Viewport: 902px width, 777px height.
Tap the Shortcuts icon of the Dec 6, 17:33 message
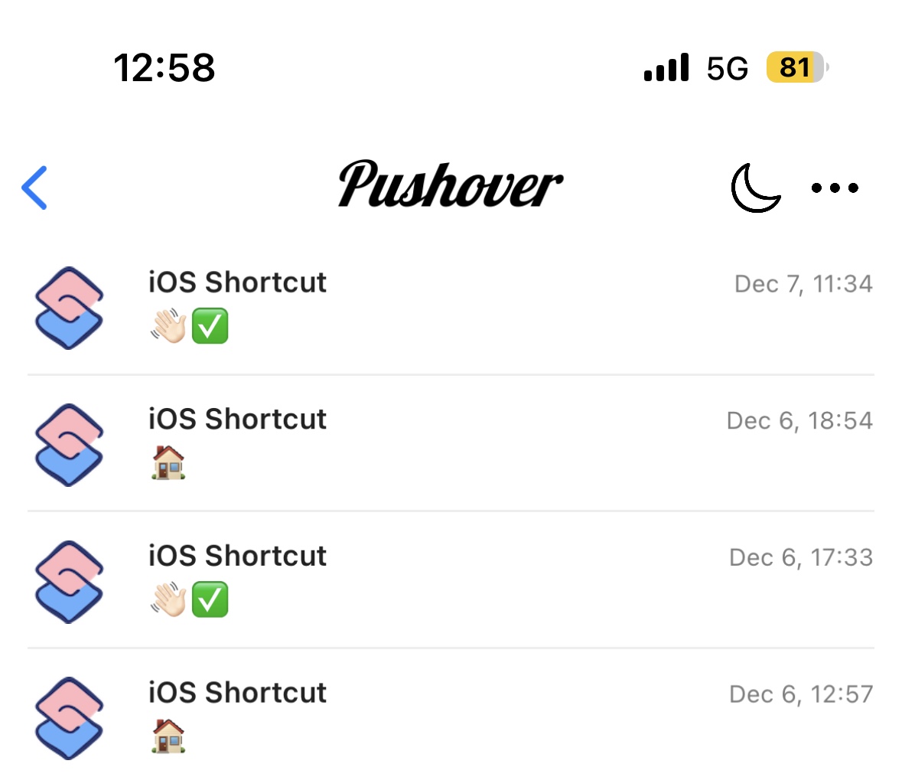pos(69,582)
